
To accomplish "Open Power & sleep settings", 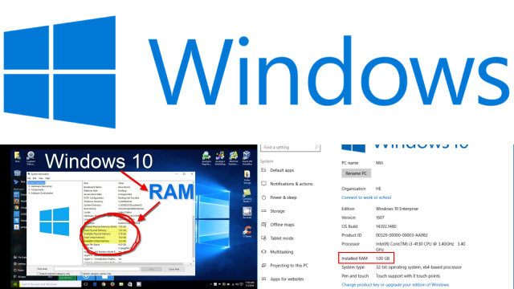I will [279, 197].
